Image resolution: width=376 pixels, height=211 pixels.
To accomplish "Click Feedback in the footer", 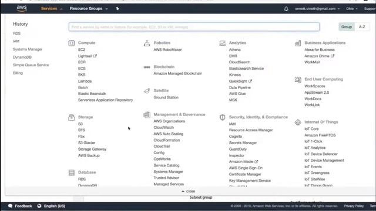I will [x=23, y=206].
